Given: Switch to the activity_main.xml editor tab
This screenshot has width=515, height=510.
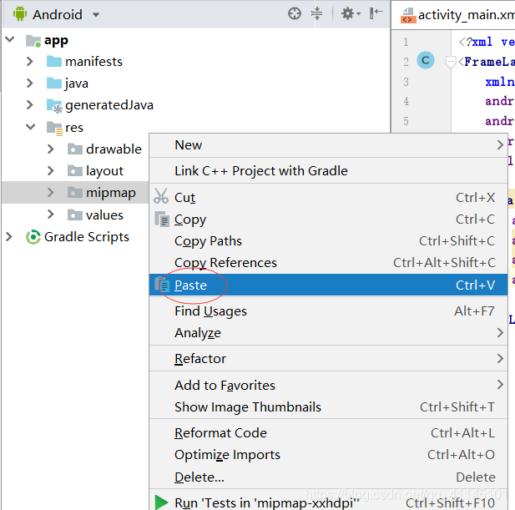Looking at the screenshot, I should [457, 15].
